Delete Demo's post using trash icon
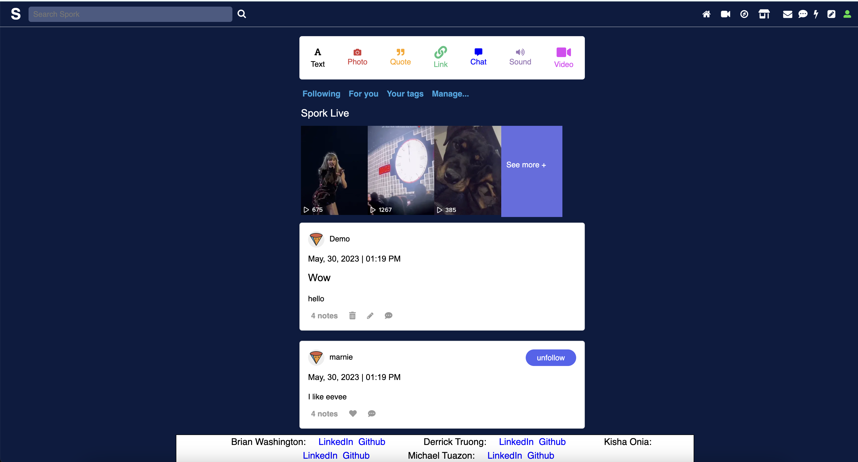Viewport: 858px width, 462px height. 352,316
